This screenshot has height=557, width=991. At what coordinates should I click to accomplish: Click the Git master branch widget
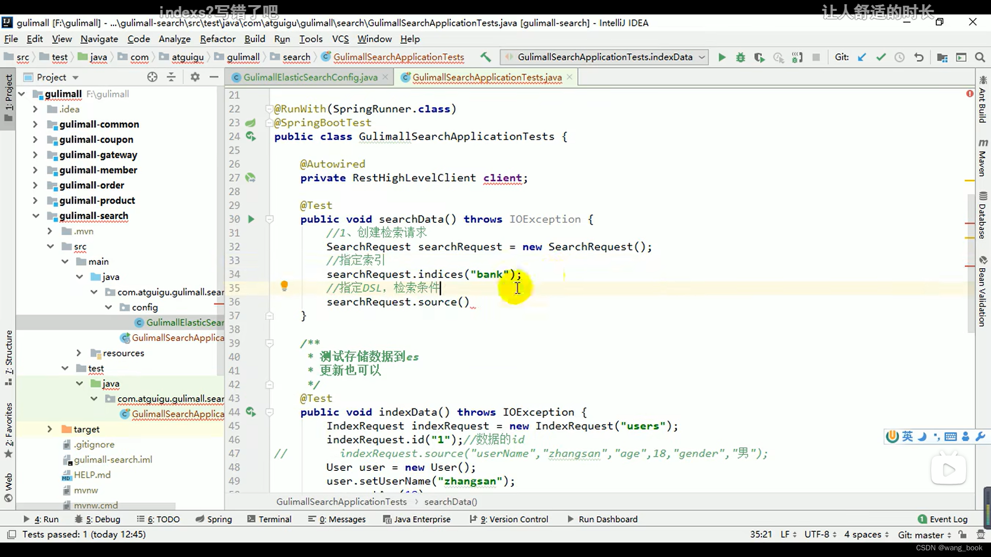click(924, 534)
